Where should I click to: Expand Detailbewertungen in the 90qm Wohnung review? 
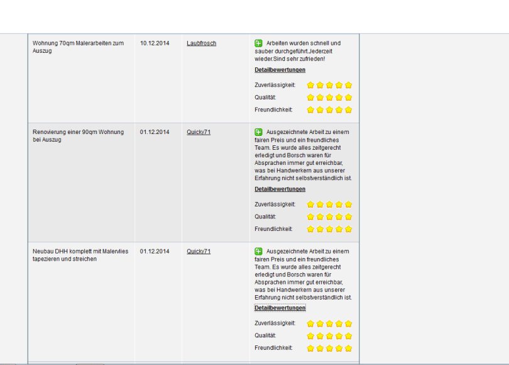(x=280, y=189)
